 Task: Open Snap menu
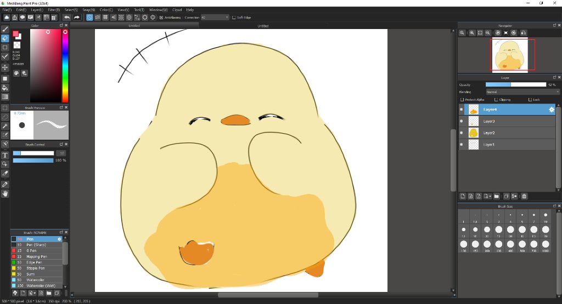tap(88, 10)
